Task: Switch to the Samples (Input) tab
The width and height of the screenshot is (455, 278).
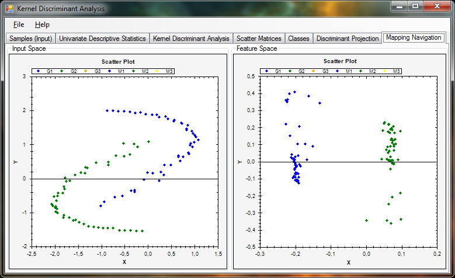Action: (30, 39)
